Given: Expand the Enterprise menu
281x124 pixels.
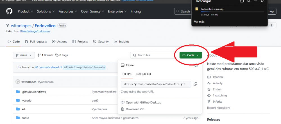Looking at the screenshot, I should click(x=117, y=11).
